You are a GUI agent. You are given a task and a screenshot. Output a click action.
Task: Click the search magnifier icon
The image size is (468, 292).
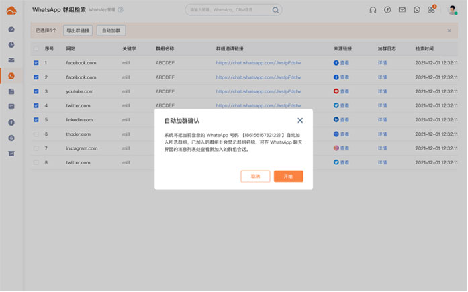275,10
